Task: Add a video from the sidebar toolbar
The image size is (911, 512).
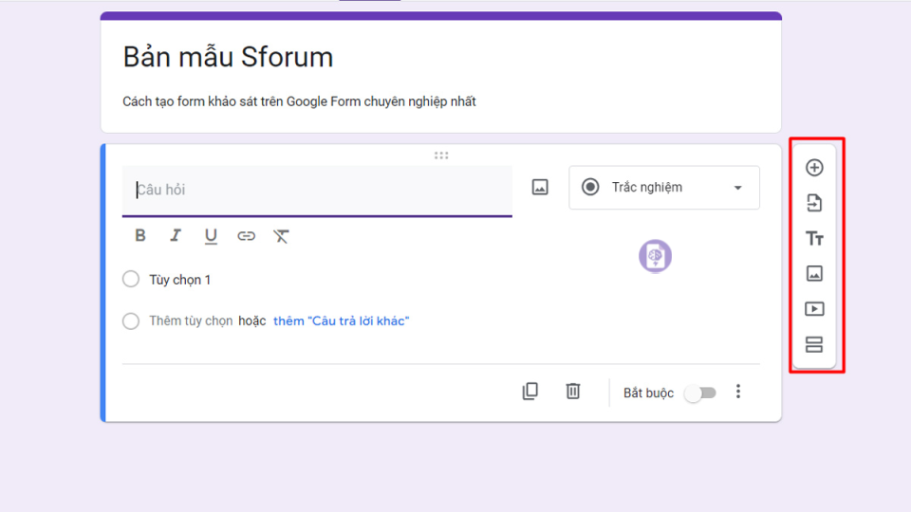Action: 814,309
